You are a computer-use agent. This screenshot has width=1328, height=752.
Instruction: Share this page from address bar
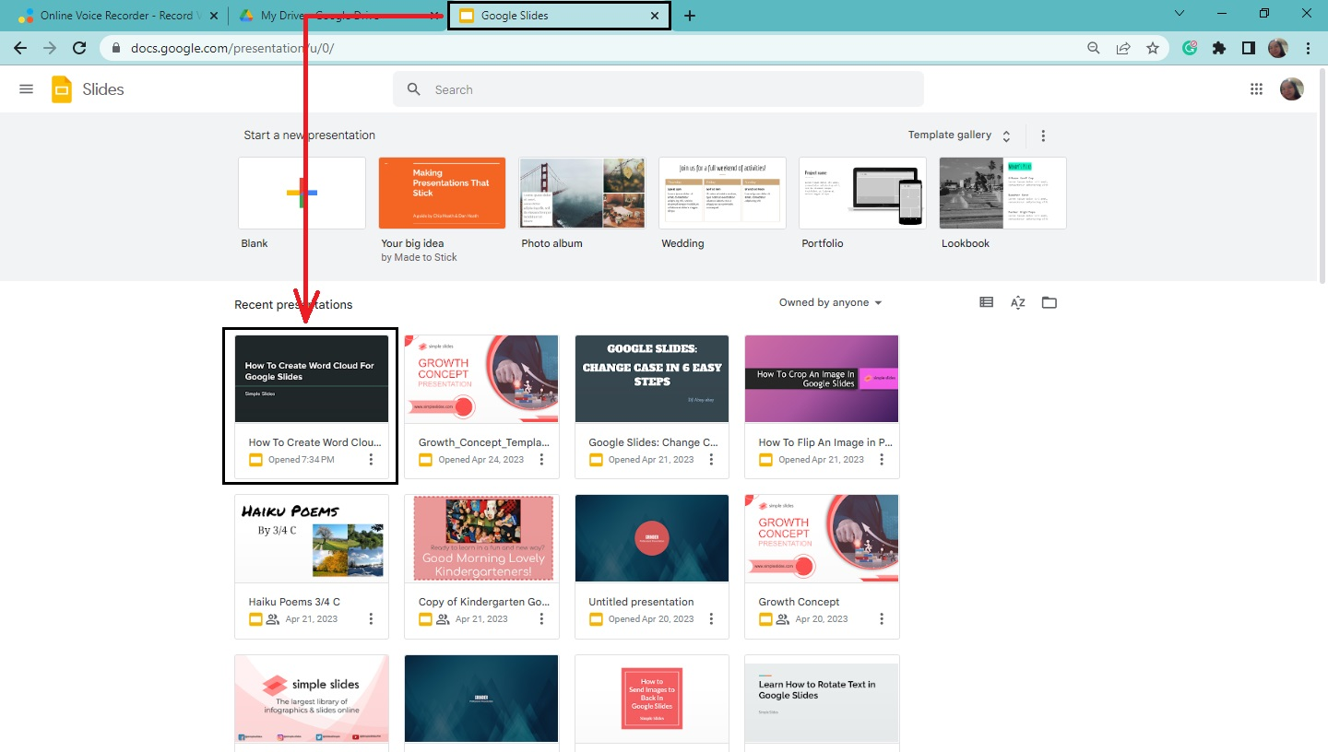(1123, 48)
